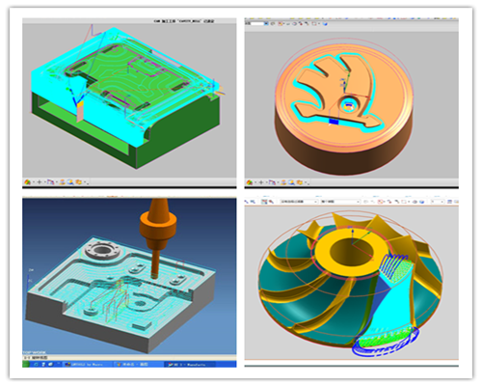Screen dimensions: 482x386
Task: Click the yellow-red verify icon in the impeller toolbar
Action: click(381, 202)
